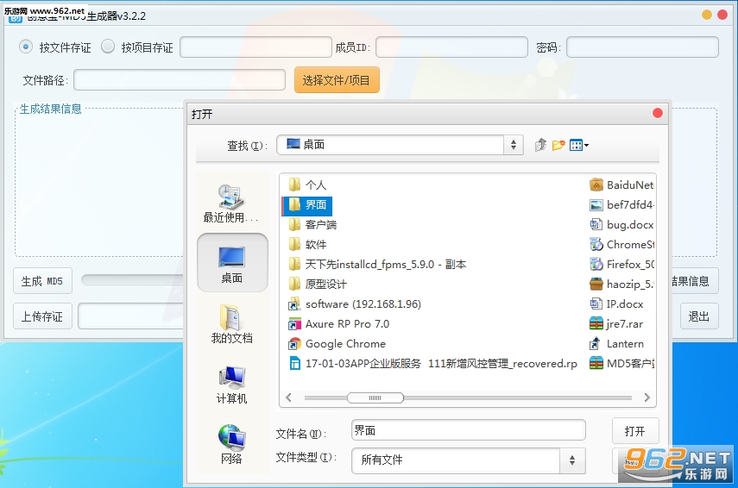This screenshot has width=738, height=488.
Task: Select the 按文件存证 radio button
Action: point(26,47)
